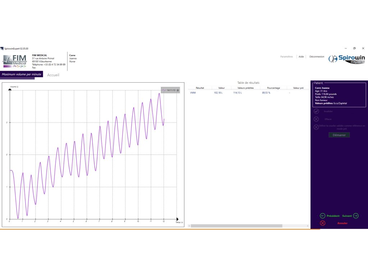This screenshot has height=276, width=368.
Task: Select the Maximum volume per minute tab
Action: (21, 74)
